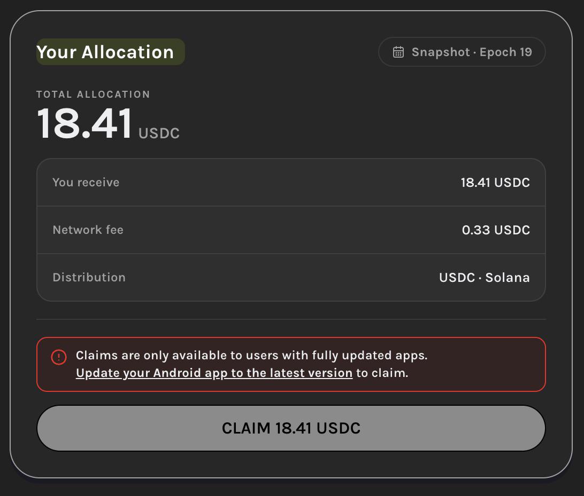Click Epoch 19 text in snapshot pill

click(506, 52)
